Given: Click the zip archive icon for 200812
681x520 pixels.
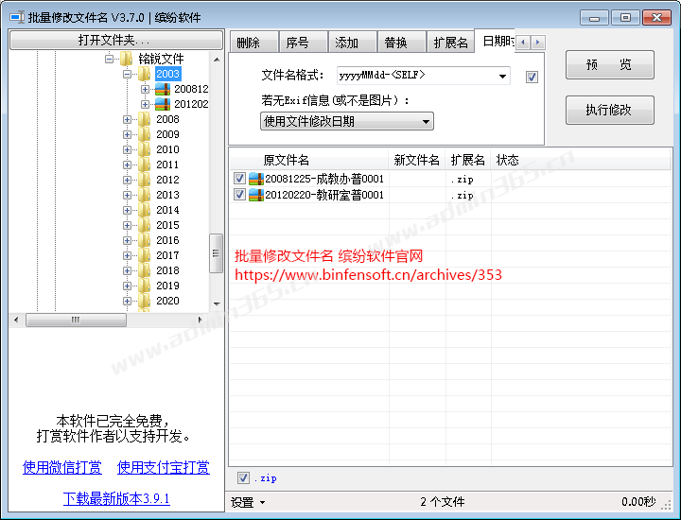Looking at the screenshot, I should coord(163,89).
